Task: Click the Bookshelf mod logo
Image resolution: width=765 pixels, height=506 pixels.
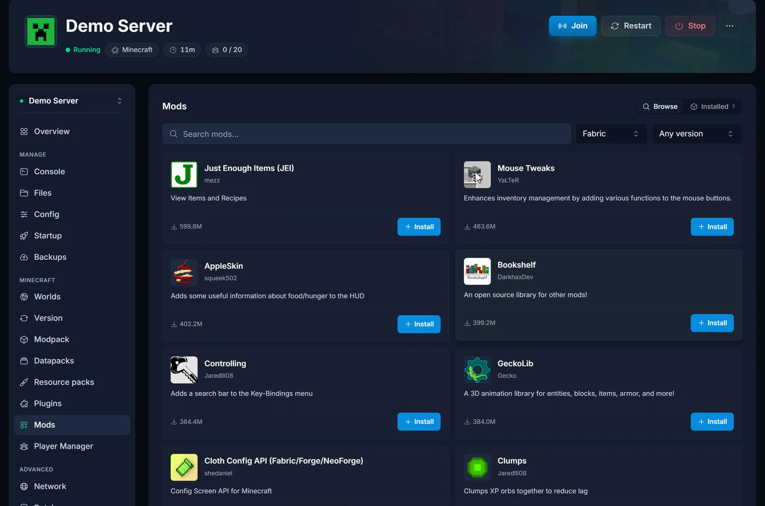Action: coord(477,271)
